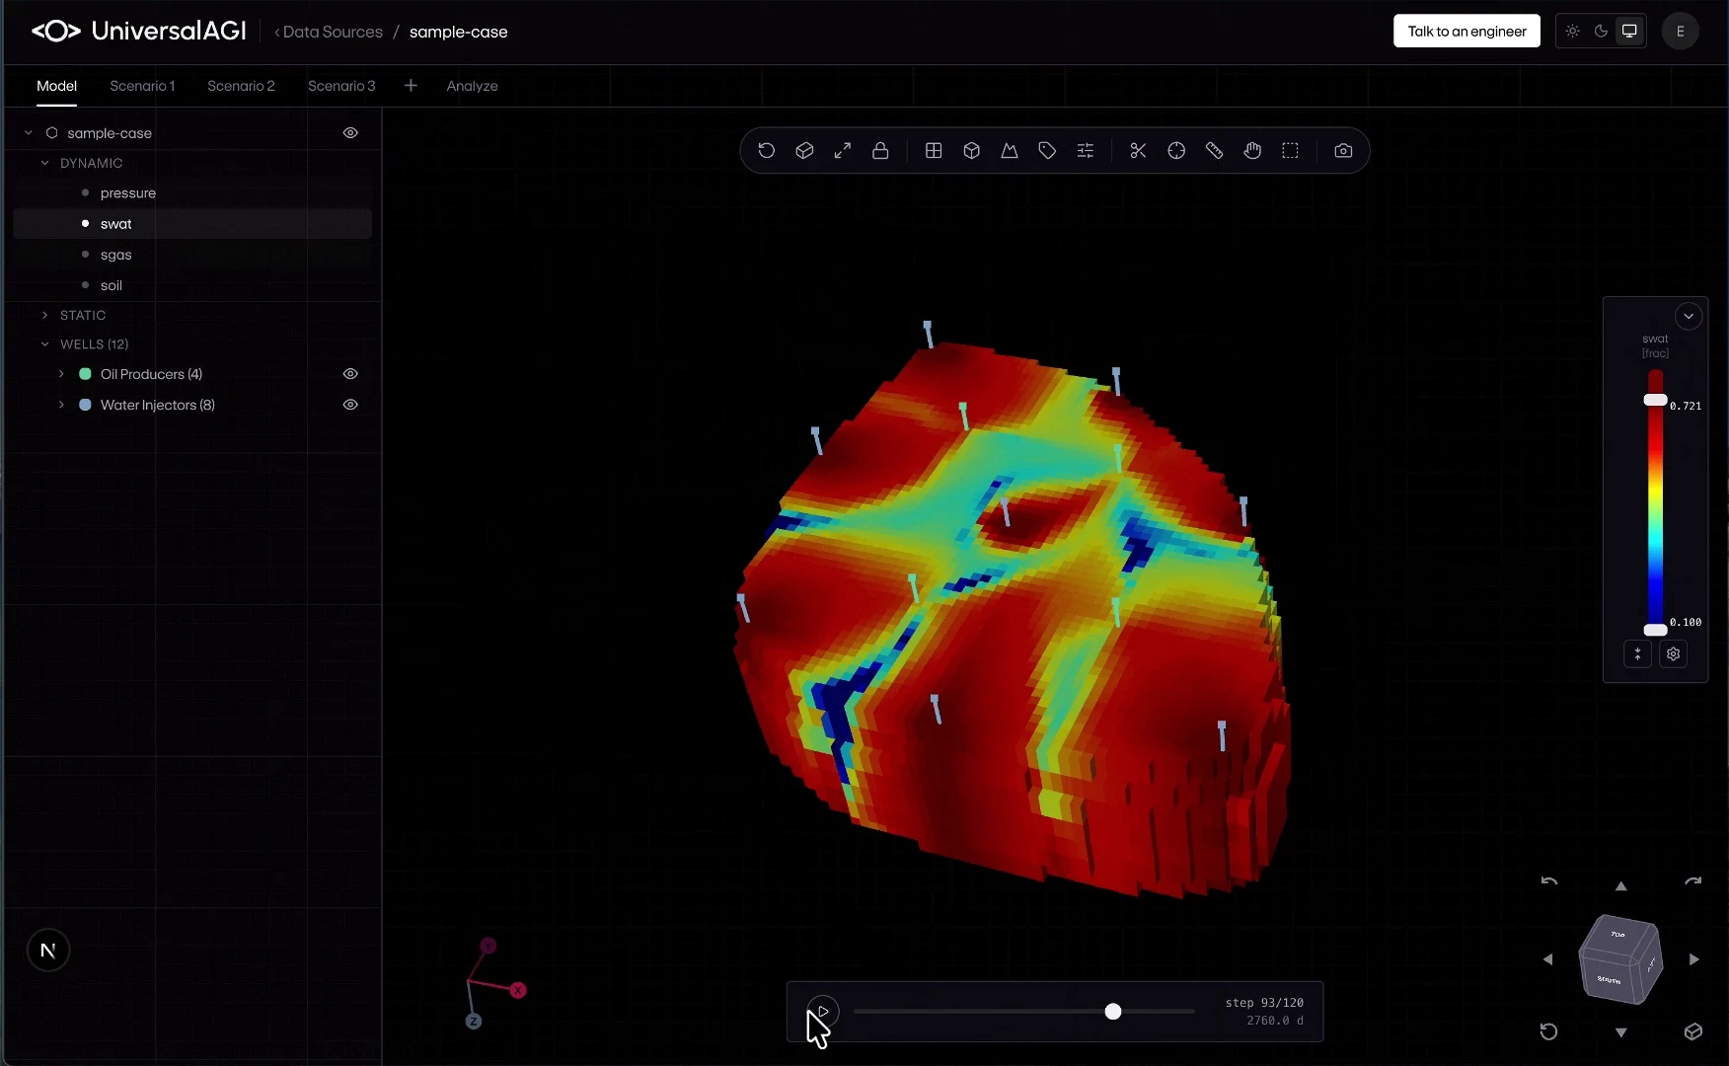Open the color legend gear settings
This screenshot has height=1066, width=1729.
pos(1674,653)
